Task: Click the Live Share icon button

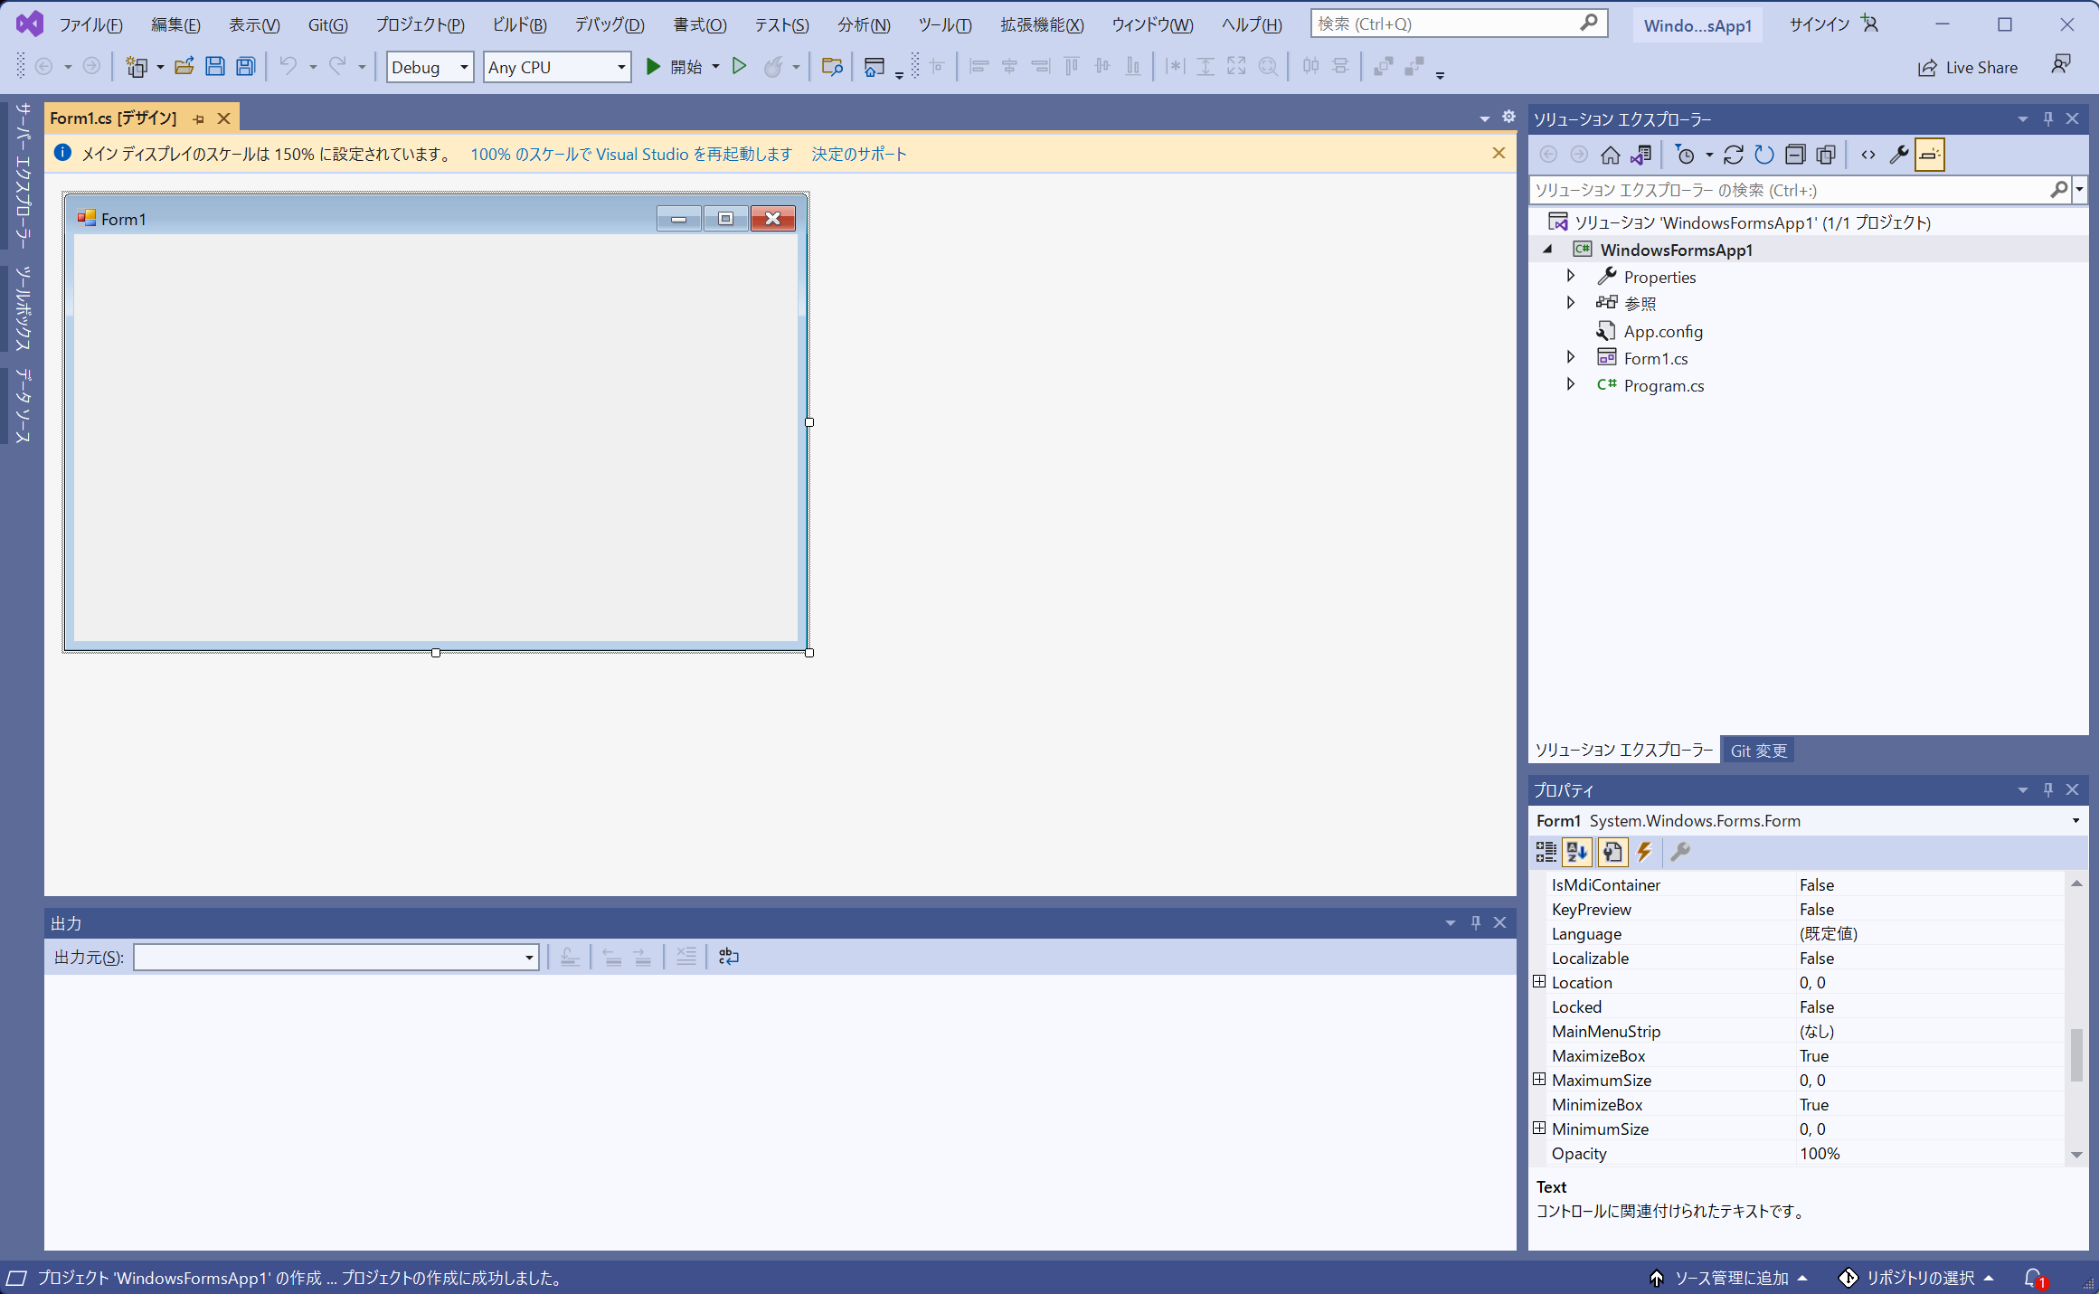Action: click(x=1968, y=68)
